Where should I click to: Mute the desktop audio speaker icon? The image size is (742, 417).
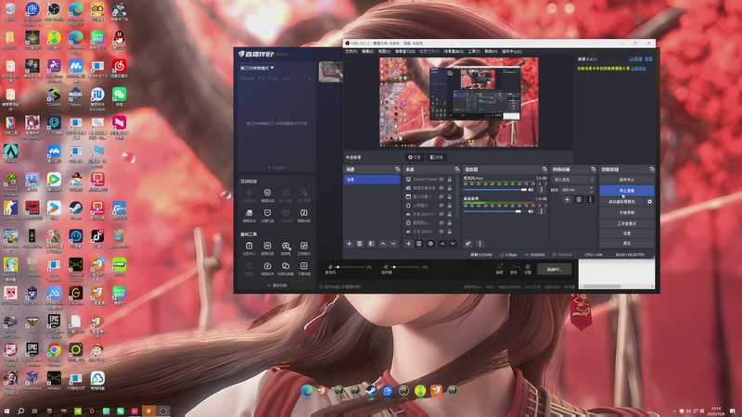[x=532, y=211]
